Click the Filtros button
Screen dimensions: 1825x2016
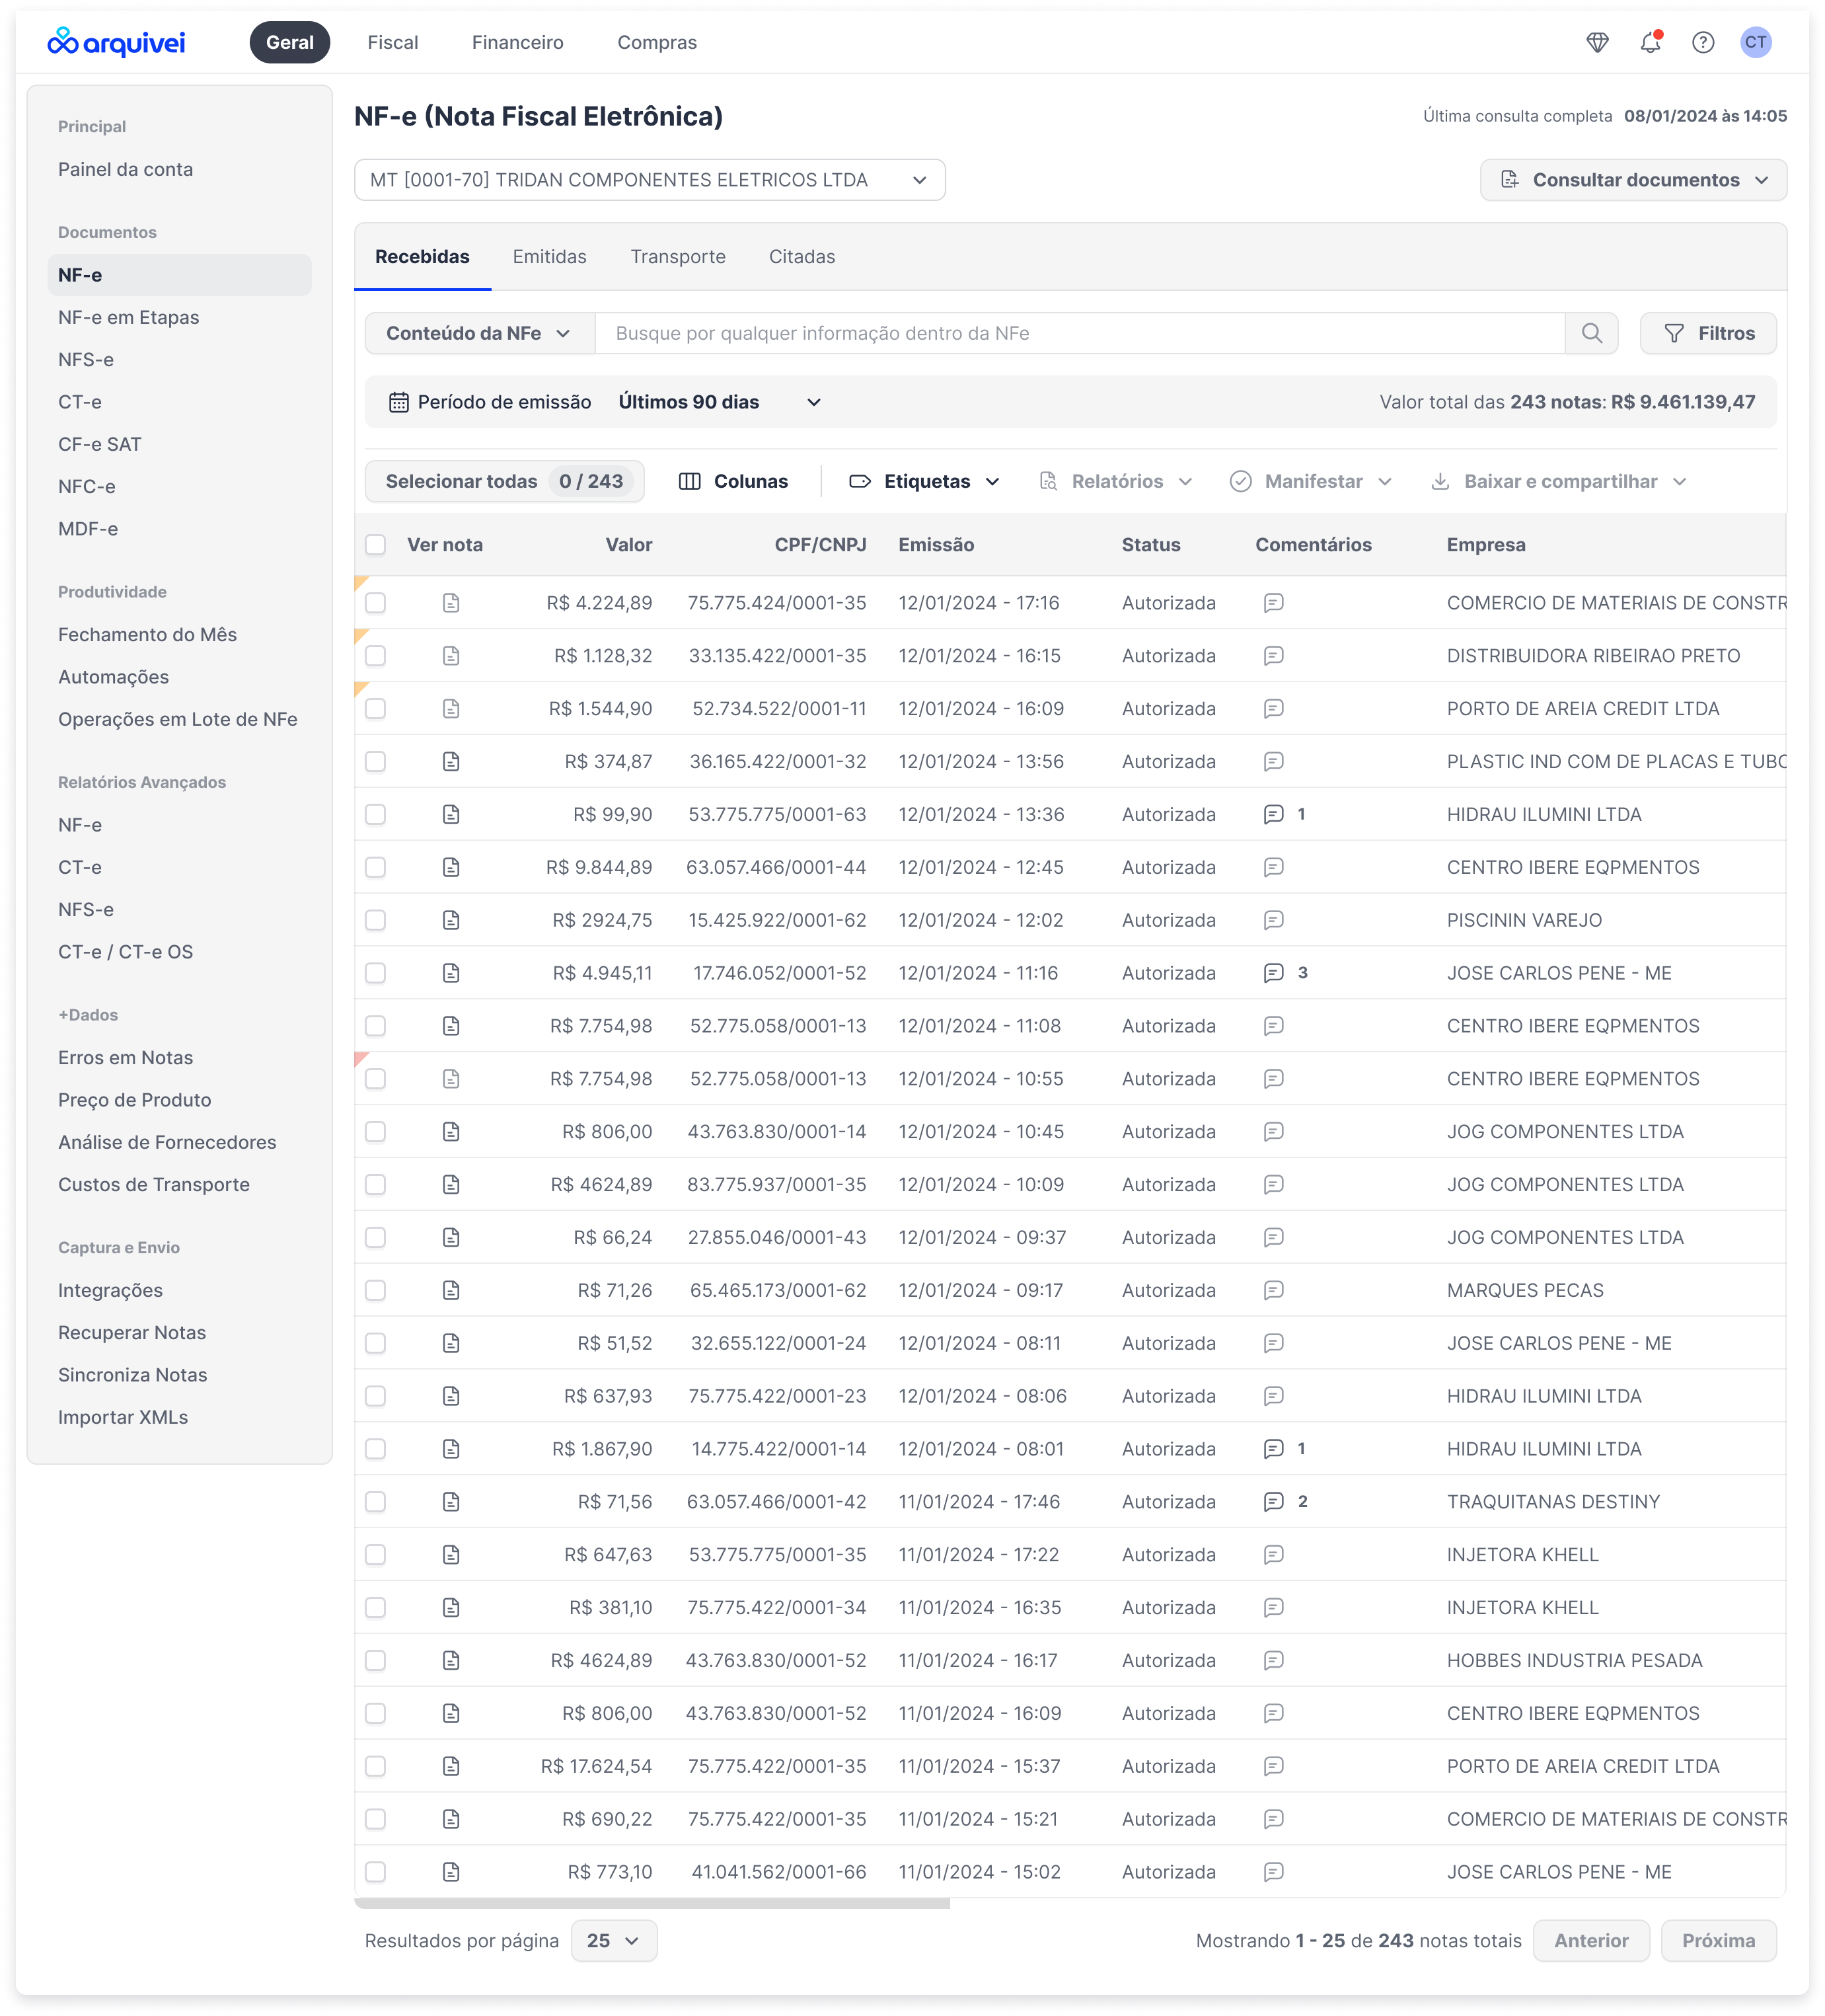(x=1708, y=333)
